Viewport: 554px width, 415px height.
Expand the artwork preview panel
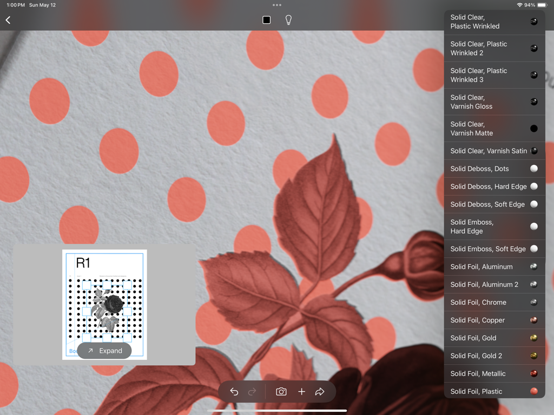[x=104, y=351]
